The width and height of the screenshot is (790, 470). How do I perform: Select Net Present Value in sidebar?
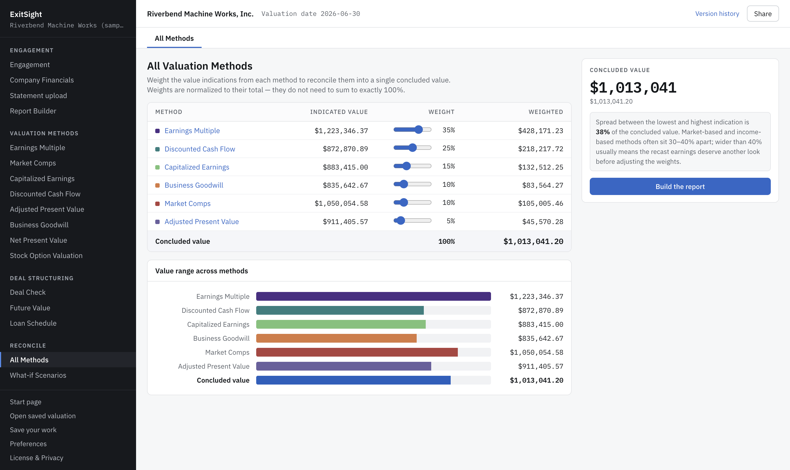[x=68, y=240]
